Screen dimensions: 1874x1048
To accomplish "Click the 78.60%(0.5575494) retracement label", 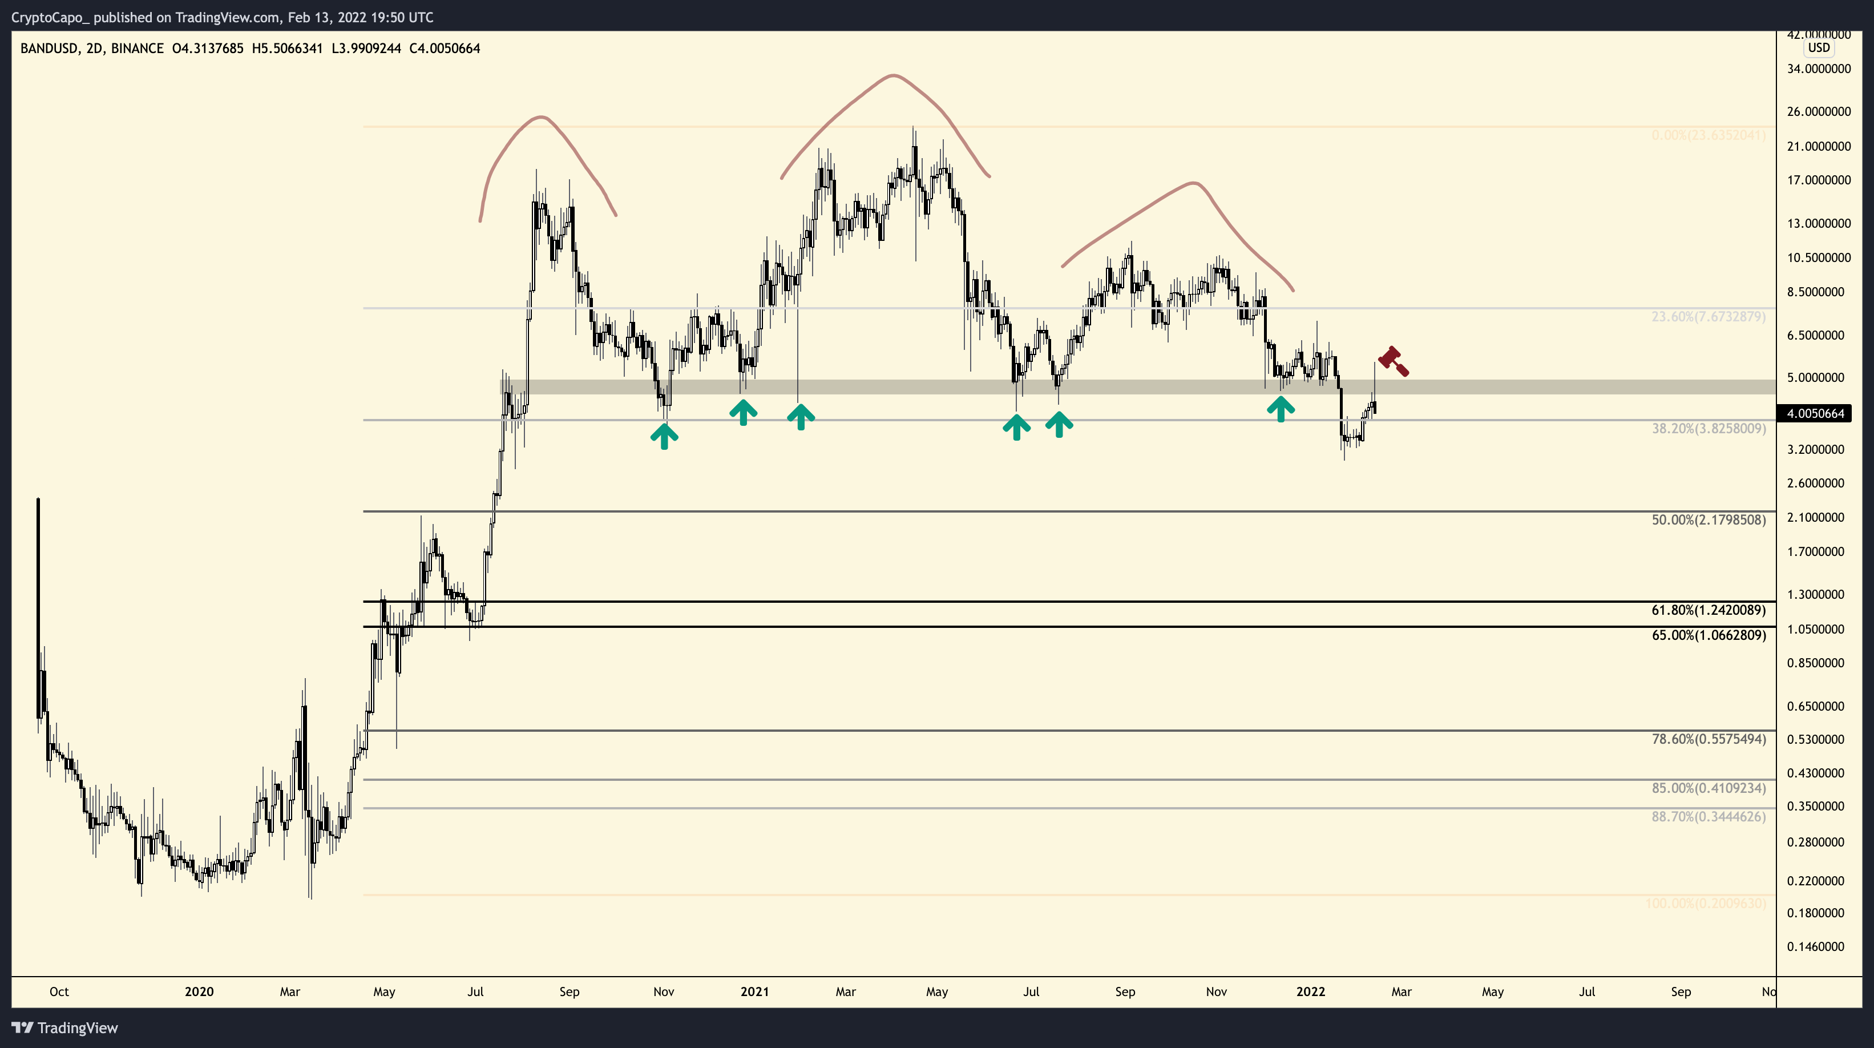I will (x=1708, y=739).
